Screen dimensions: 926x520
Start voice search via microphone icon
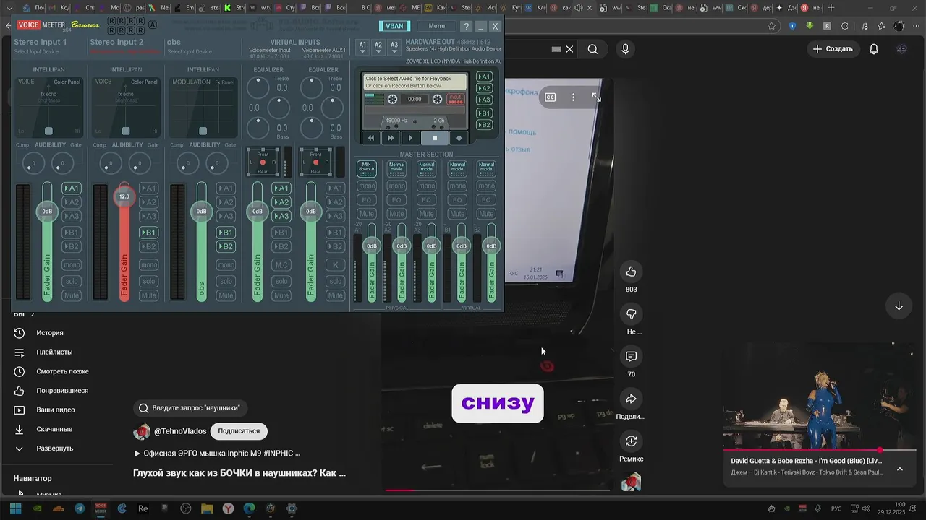626,49
